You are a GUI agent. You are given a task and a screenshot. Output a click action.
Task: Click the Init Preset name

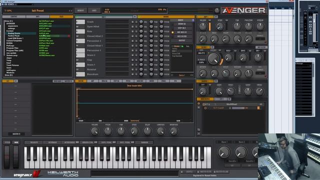[38, 10]
